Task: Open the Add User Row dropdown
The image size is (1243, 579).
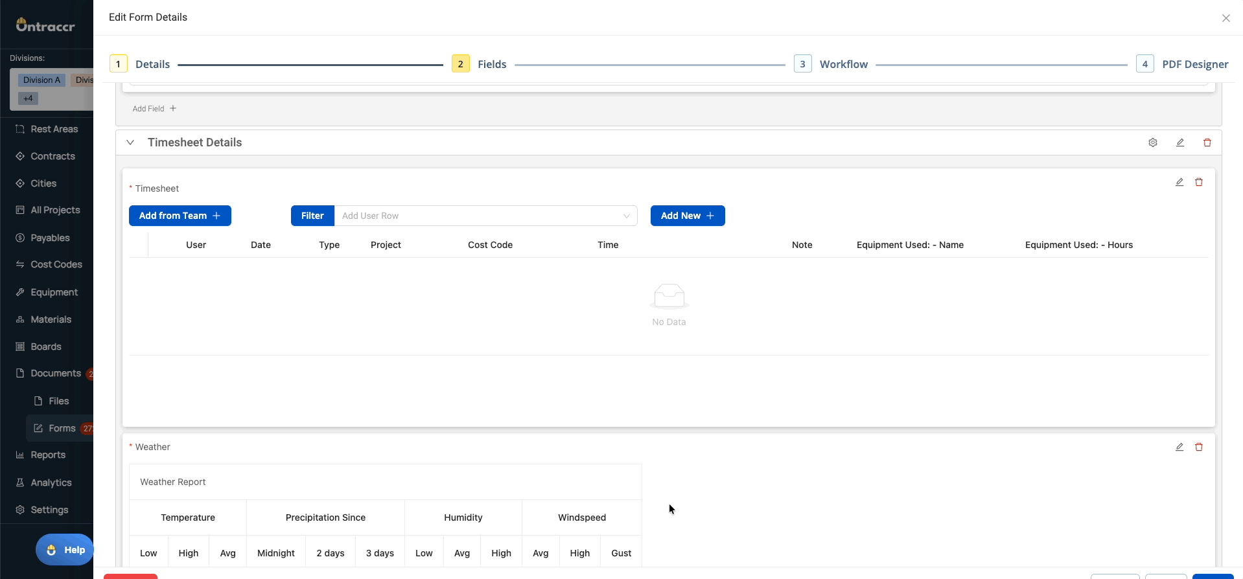Action: click(x=485, y=216)
